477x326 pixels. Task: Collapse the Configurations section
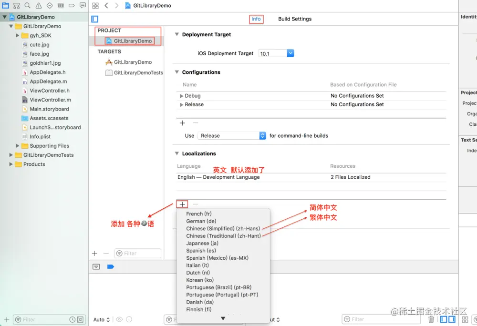click(177, 72)
